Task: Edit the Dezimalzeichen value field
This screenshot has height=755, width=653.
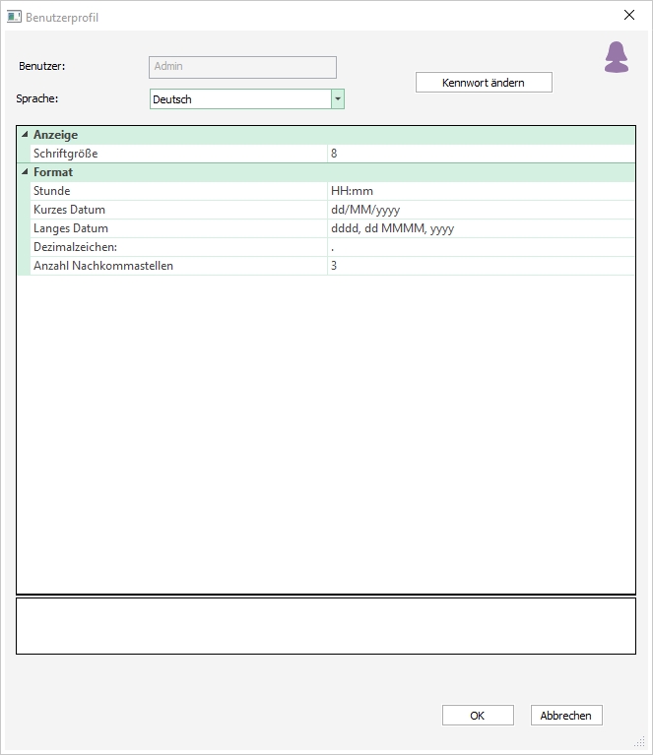Action: (481, 247)
